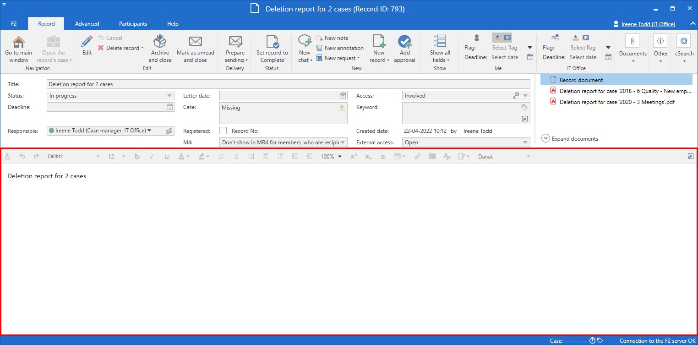
Task: Click the Show all fields button
Action: [440, 49]
